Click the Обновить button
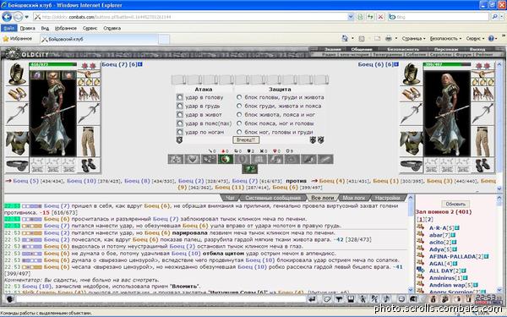Image resolution: width=507 pixels, height=317 pixels. [455, 204]
